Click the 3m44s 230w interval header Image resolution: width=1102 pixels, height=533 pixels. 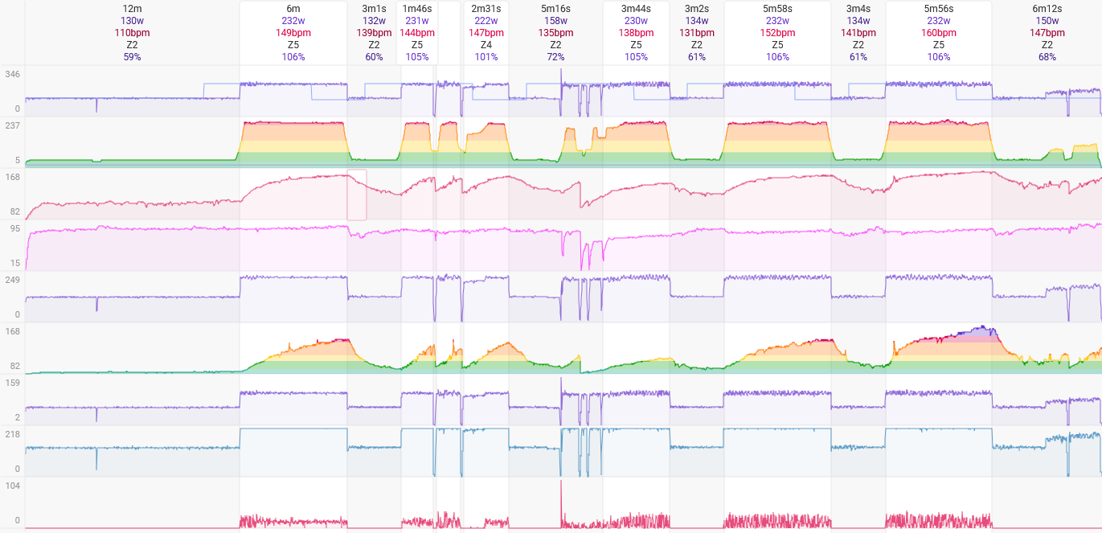click(636, 33)
